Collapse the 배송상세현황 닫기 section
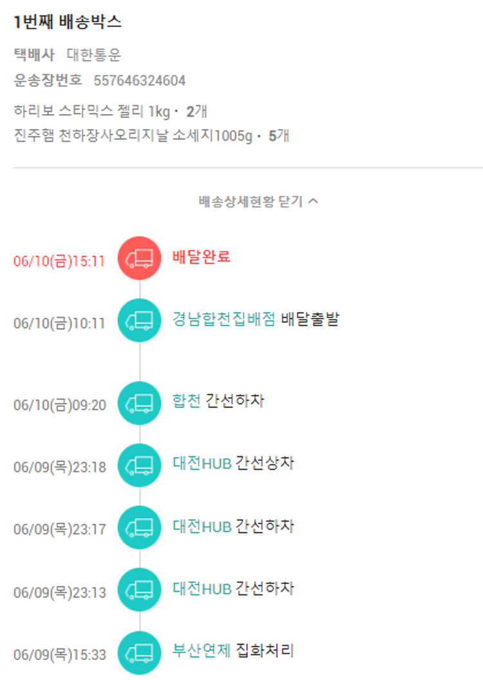483x680 pixels. click(x=258, y=201)
